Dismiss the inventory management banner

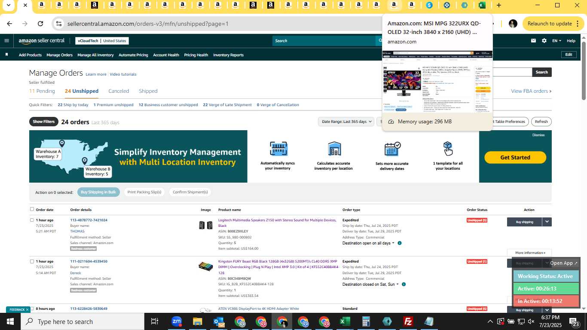click(538, 135)
